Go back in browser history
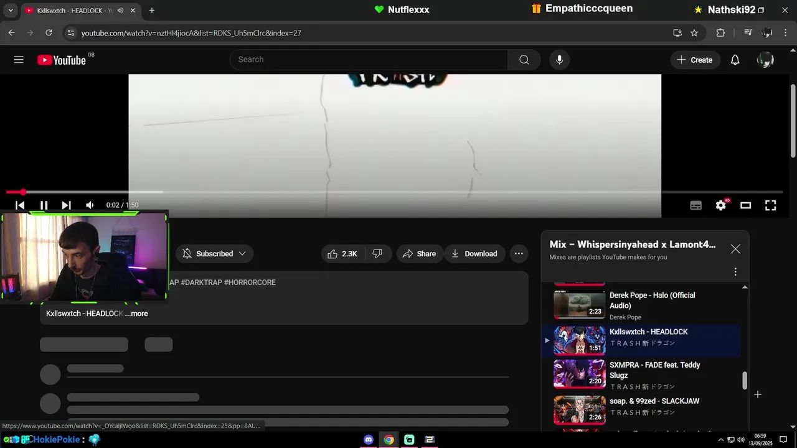The width and height of the screenshot is (797, 448). pyautogui.click(x=11, y=33)
